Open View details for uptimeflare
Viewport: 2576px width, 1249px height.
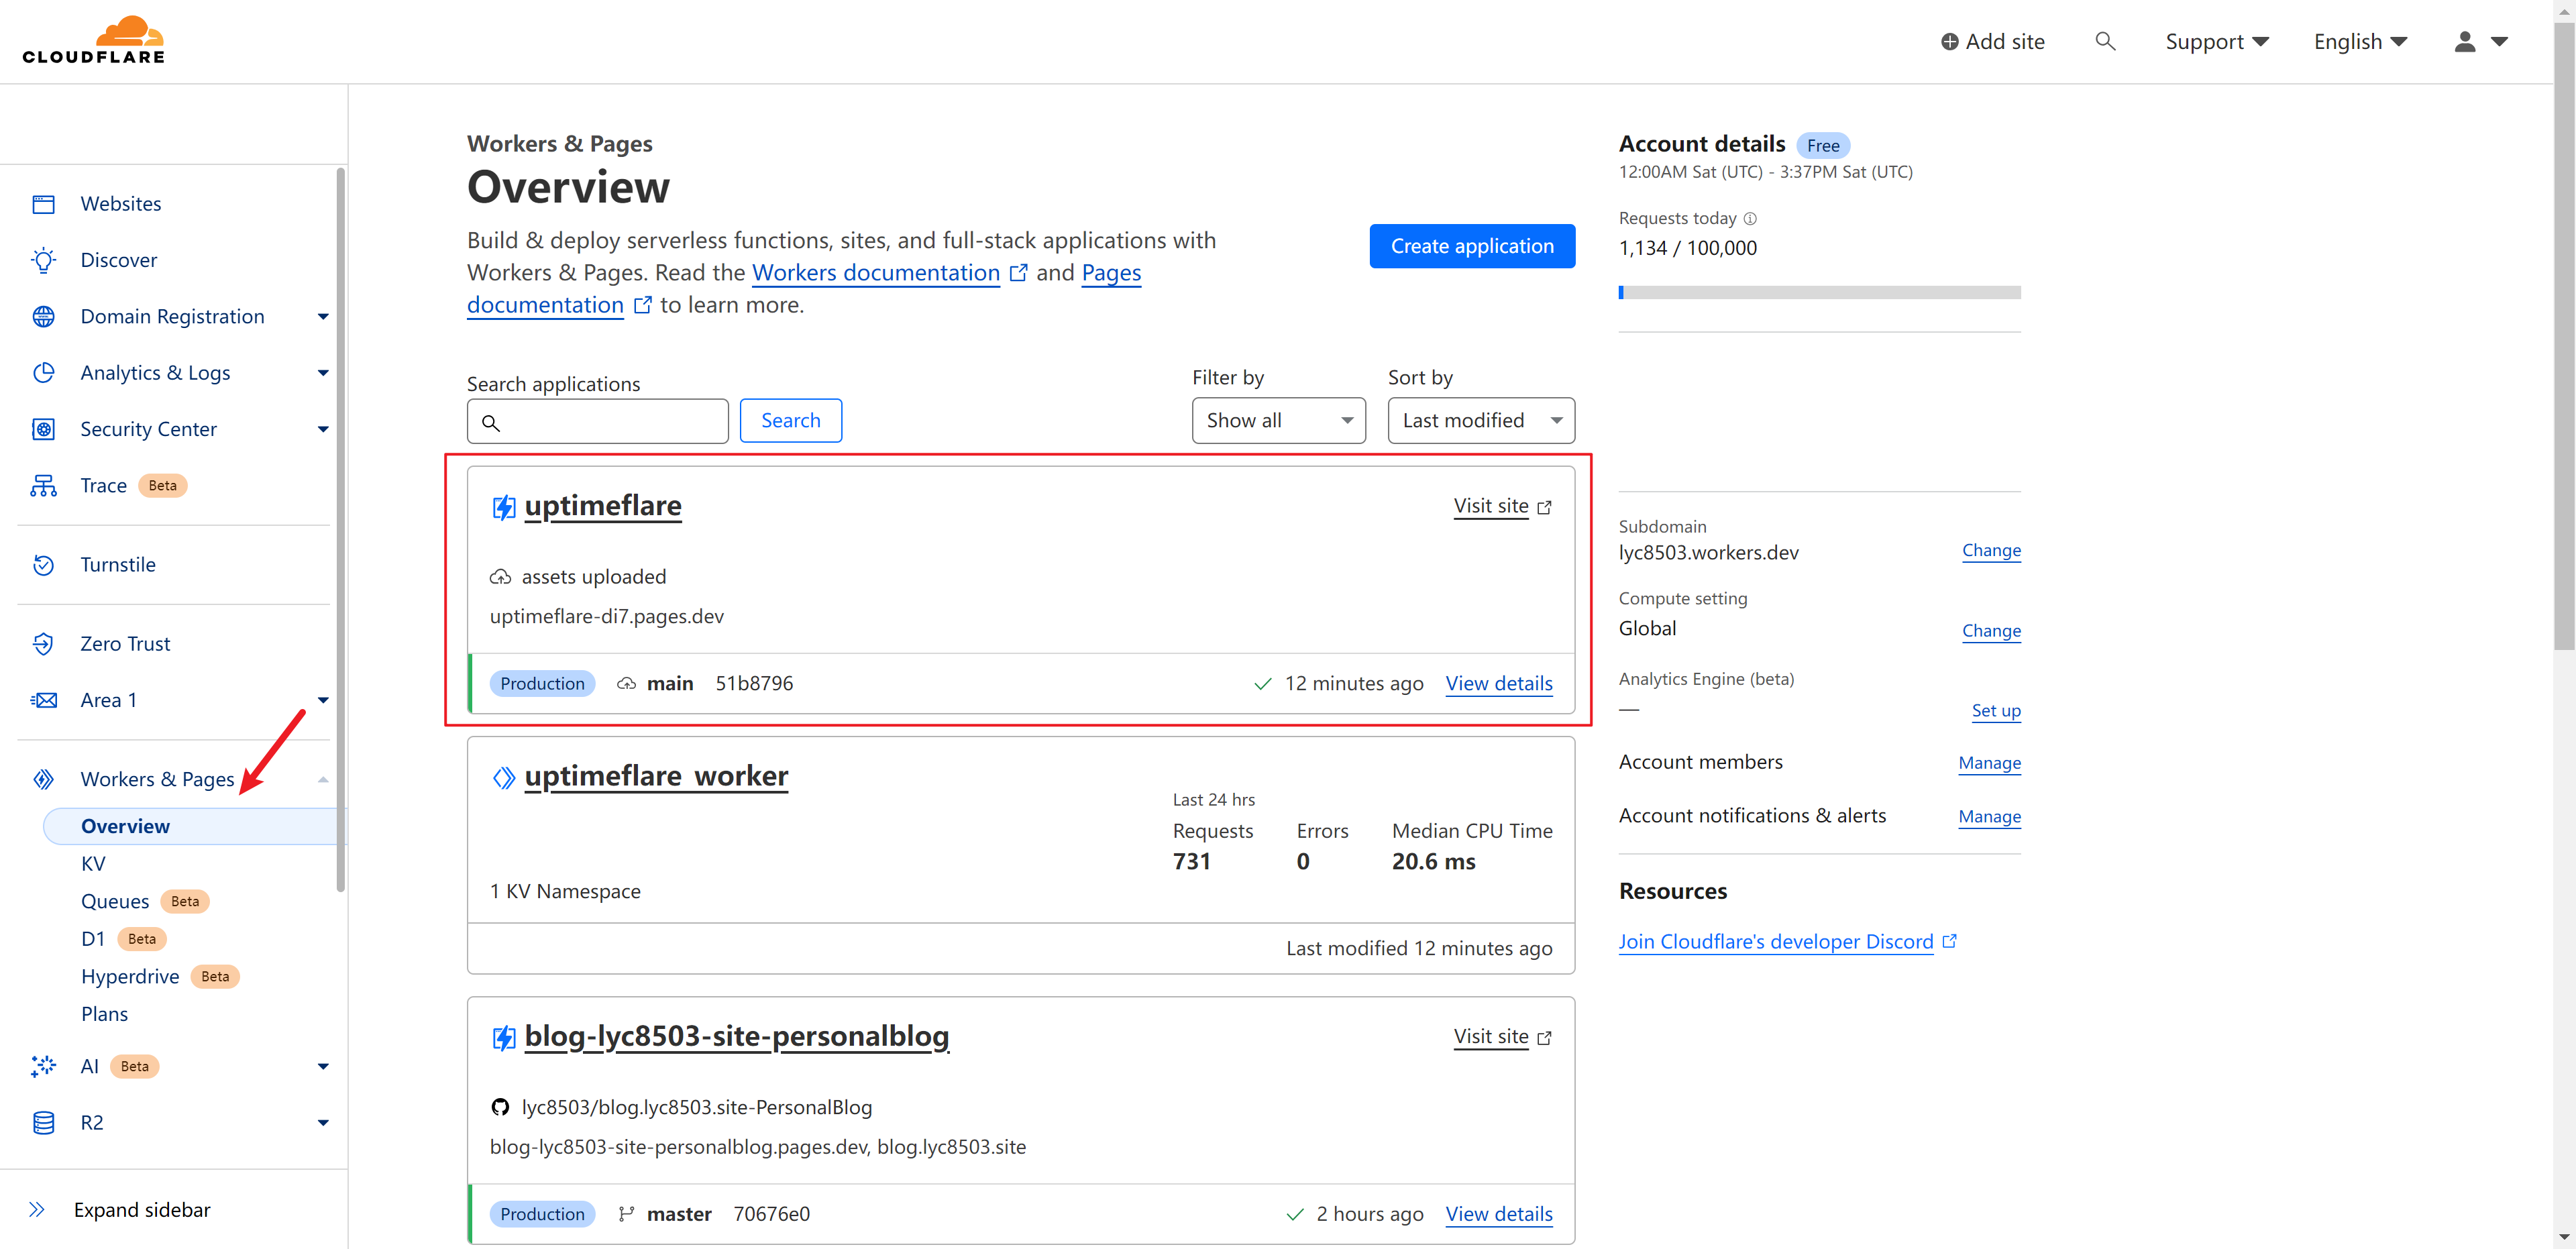1498,684
